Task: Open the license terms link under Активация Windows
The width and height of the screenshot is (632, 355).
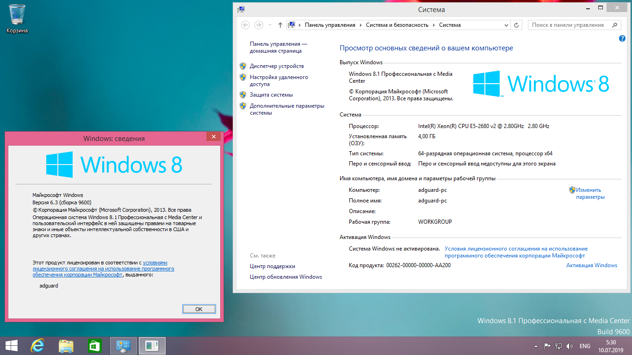Action: pos(516,252)
